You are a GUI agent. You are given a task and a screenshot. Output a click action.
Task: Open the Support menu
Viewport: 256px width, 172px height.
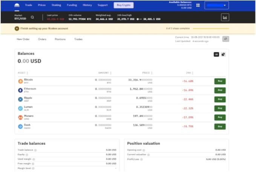(103, 5)
